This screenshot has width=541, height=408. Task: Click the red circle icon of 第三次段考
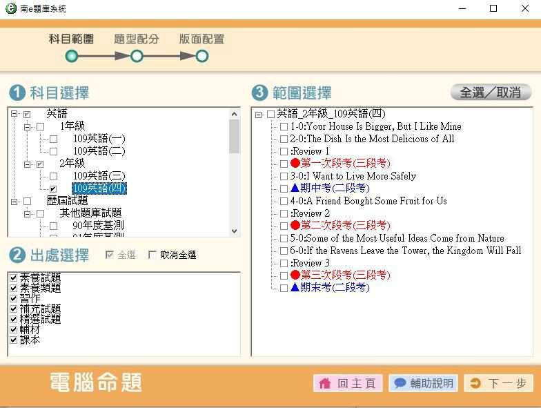[295, 275]
